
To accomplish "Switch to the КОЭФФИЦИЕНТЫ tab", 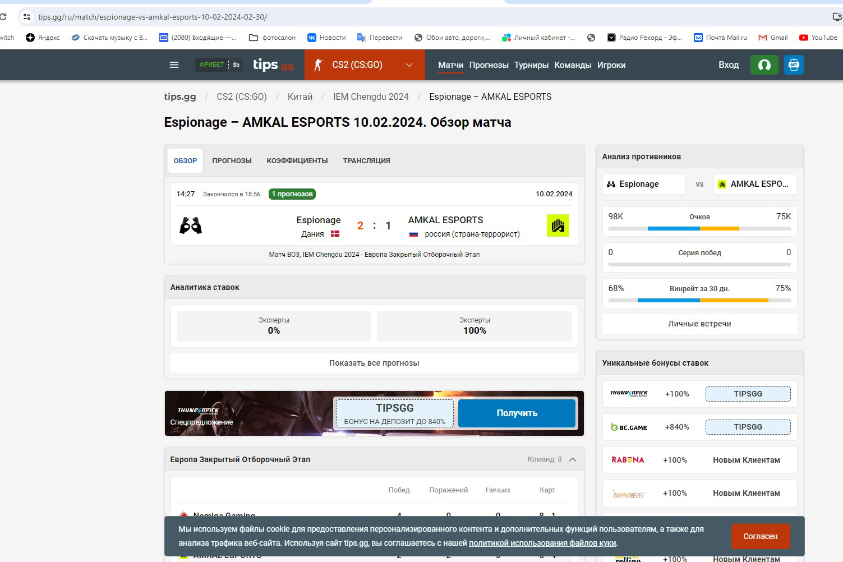I will click(297, 161).
